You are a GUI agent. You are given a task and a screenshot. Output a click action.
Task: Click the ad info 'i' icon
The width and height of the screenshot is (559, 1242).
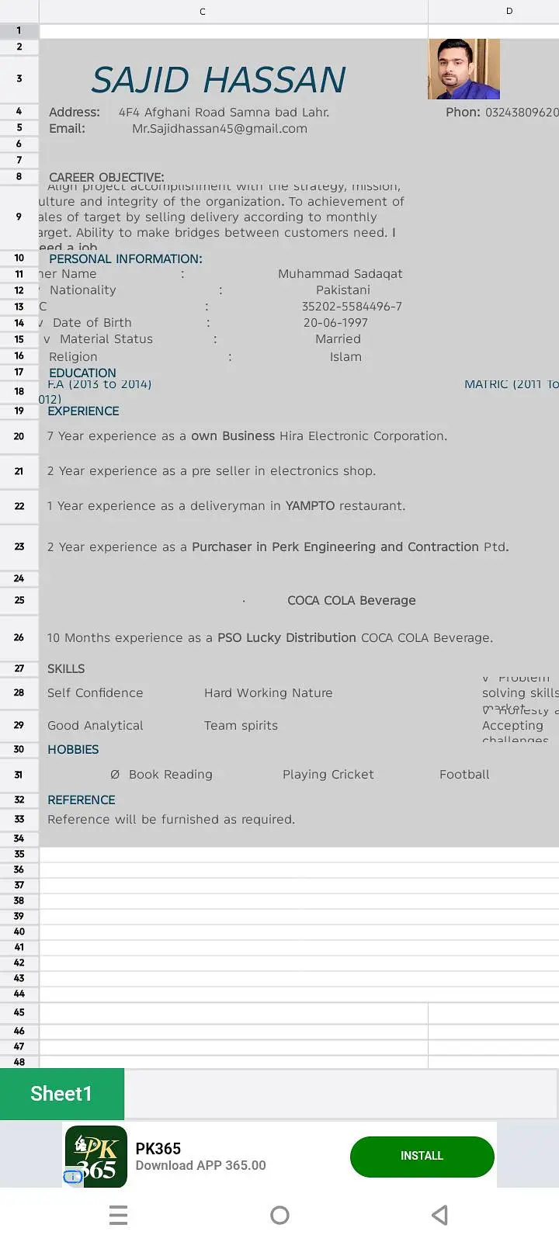point(72,1177)
